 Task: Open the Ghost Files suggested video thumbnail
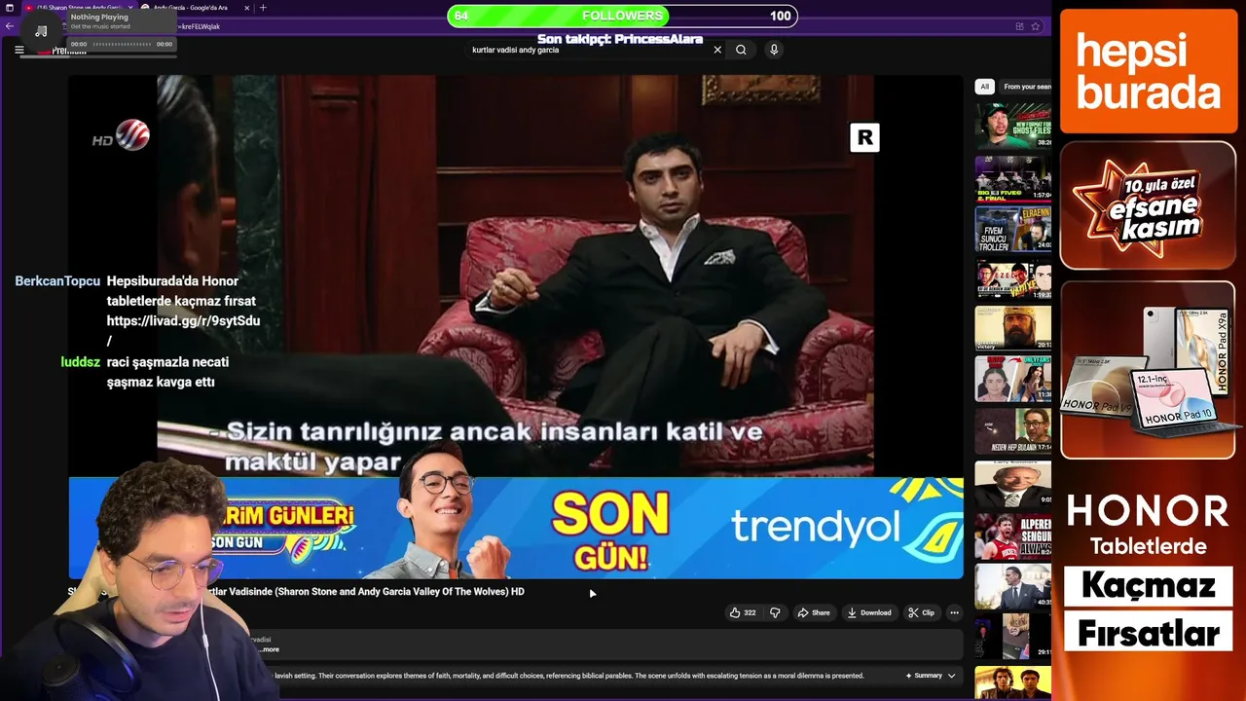(x=1013, y=126)
